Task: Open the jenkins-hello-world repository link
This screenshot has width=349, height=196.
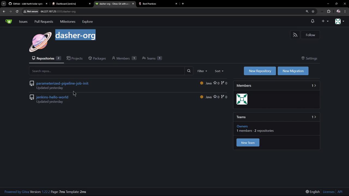Action: [x=52, y=97]
